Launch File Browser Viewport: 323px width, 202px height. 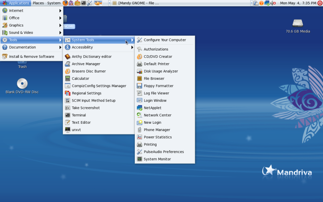pyautogui.click(x=165, y=79)
